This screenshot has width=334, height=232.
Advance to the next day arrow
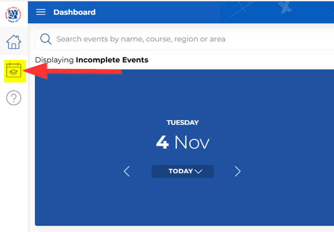coord(237,171)
